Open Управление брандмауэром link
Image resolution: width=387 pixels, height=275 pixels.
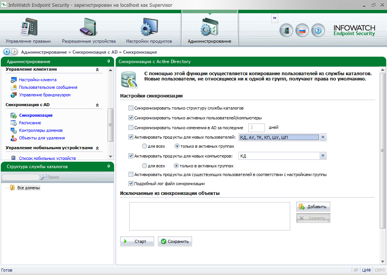click(45, 95)
